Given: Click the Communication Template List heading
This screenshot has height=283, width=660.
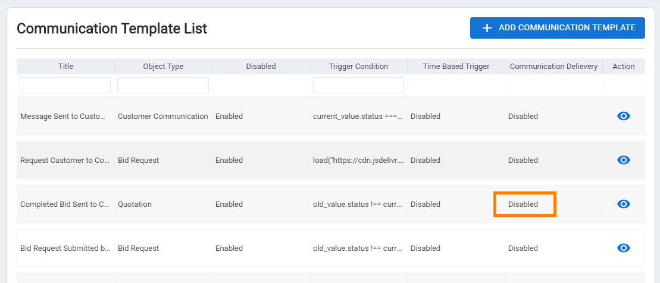Looking at the screenshot, I should tap(112, 29).
